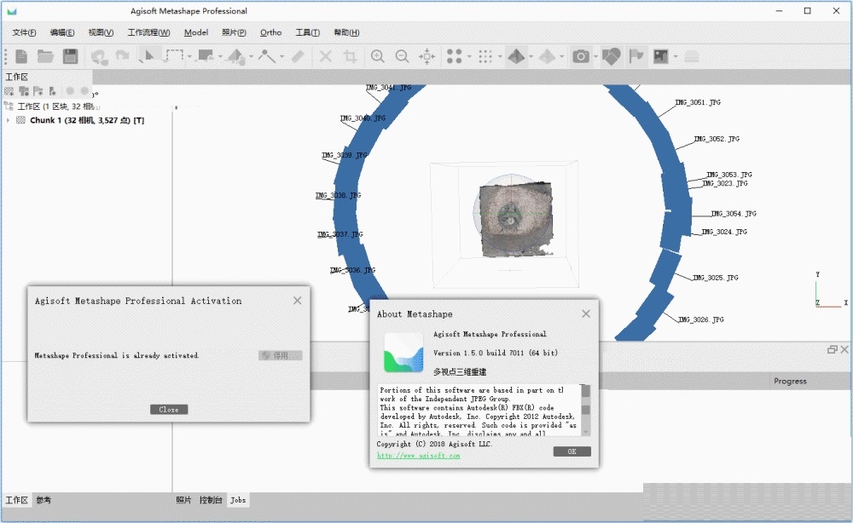Image resolution: width=853 pixels, height=523 pixels.
Task: Select the rectangle selection tool
Action: tap(174, 56)
